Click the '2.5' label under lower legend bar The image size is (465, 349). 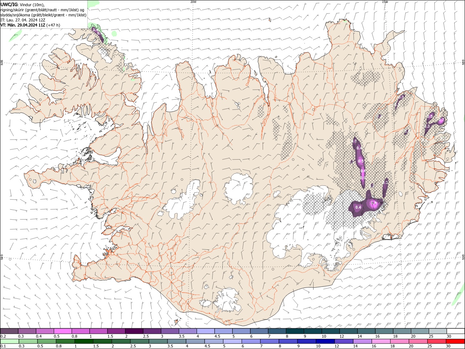[133, 346]
